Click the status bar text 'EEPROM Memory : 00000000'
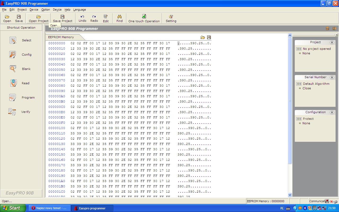Screen dimensions: 339x212 pyautogui.click(x=266, y=201)
